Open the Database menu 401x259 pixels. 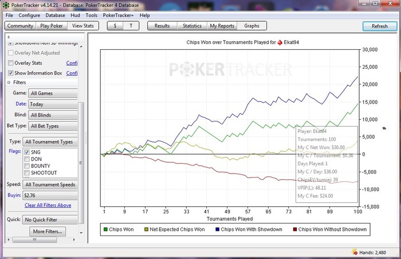[55, 15]
